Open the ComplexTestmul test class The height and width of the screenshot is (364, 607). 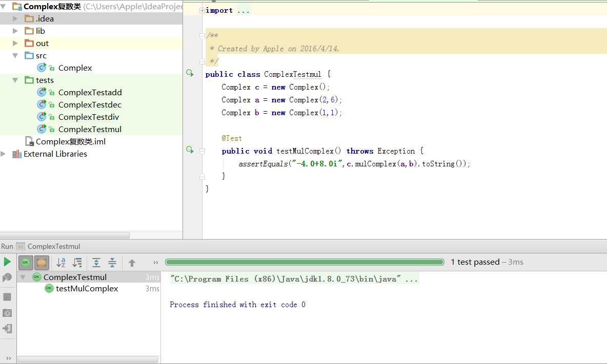pos(90,130)
